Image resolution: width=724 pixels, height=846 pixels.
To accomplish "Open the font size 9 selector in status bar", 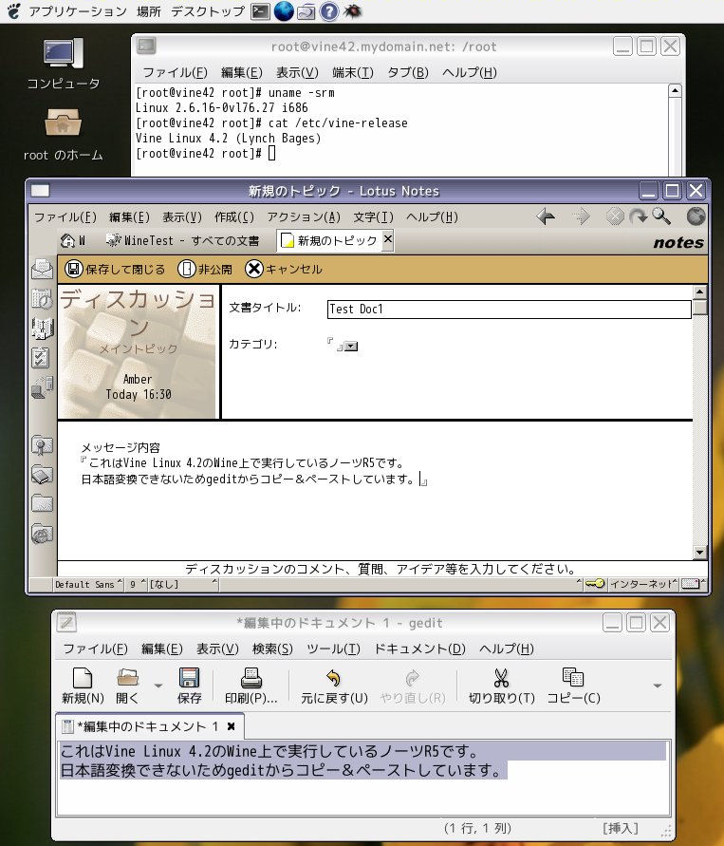I will tap(137, 584).
